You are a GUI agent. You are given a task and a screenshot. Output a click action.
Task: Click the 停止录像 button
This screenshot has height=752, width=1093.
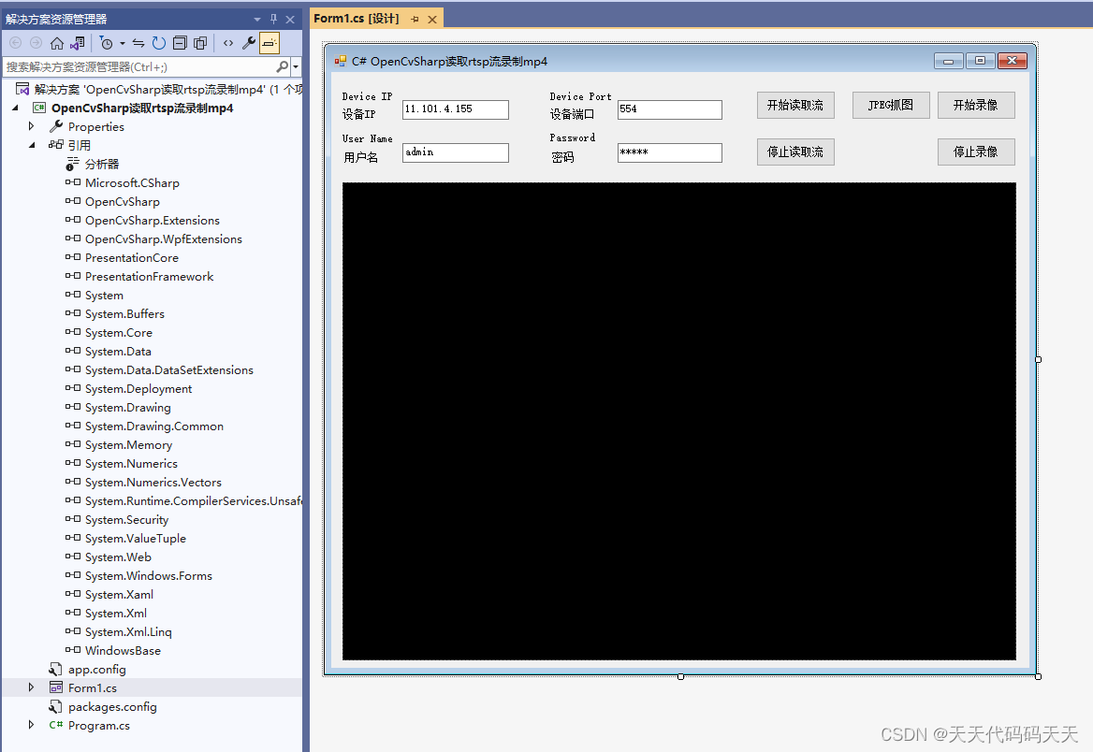pyautogui.click(x=976, y=152)
